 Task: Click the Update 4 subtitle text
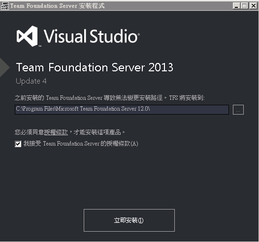(31, 81)
